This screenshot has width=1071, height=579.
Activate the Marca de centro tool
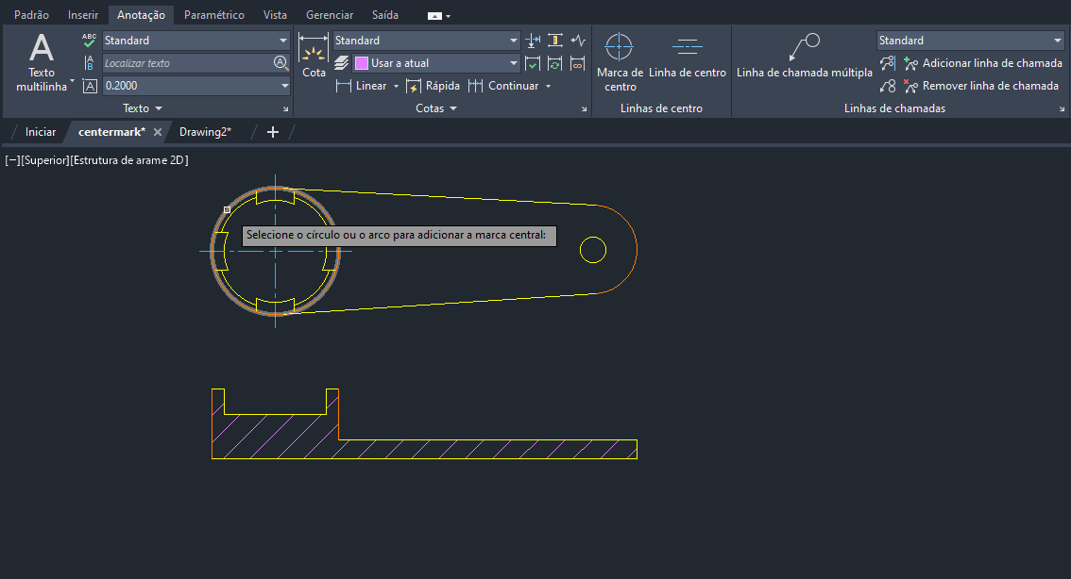tap(620, 61)
